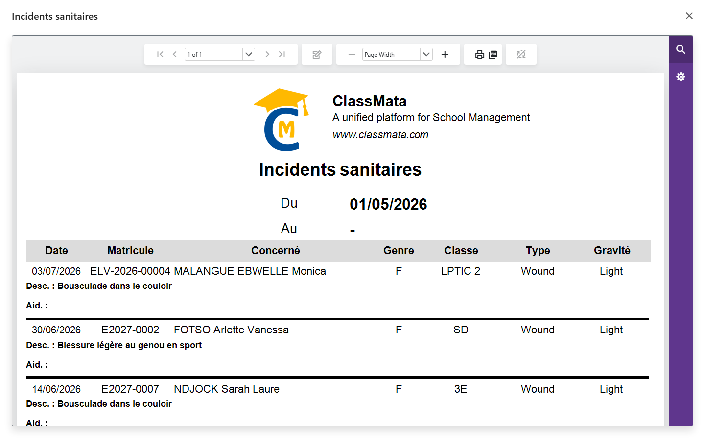The width and height of the screenshot is (705, 440).
Task: Click date 30/06/2026
Action: point(56,330)
